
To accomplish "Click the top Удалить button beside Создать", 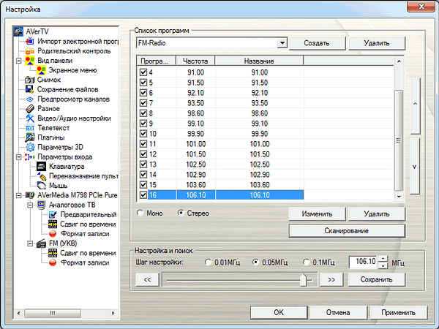I will (x=377, y=43).
